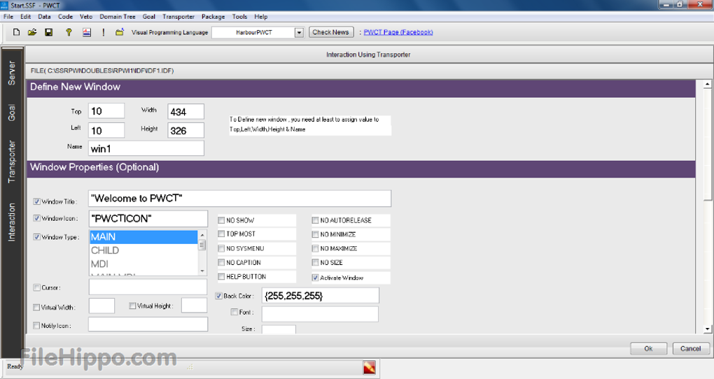Viewport: 714px width, 379px height.
Task: Click the Save floppy disk icon
Action: point(49,32)
